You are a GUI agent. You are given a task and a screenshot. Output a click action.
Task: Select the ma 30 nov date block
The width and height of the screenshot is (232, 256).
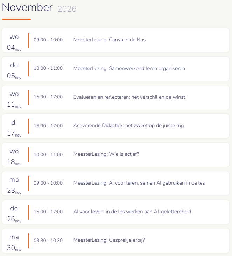pos(14,243)
